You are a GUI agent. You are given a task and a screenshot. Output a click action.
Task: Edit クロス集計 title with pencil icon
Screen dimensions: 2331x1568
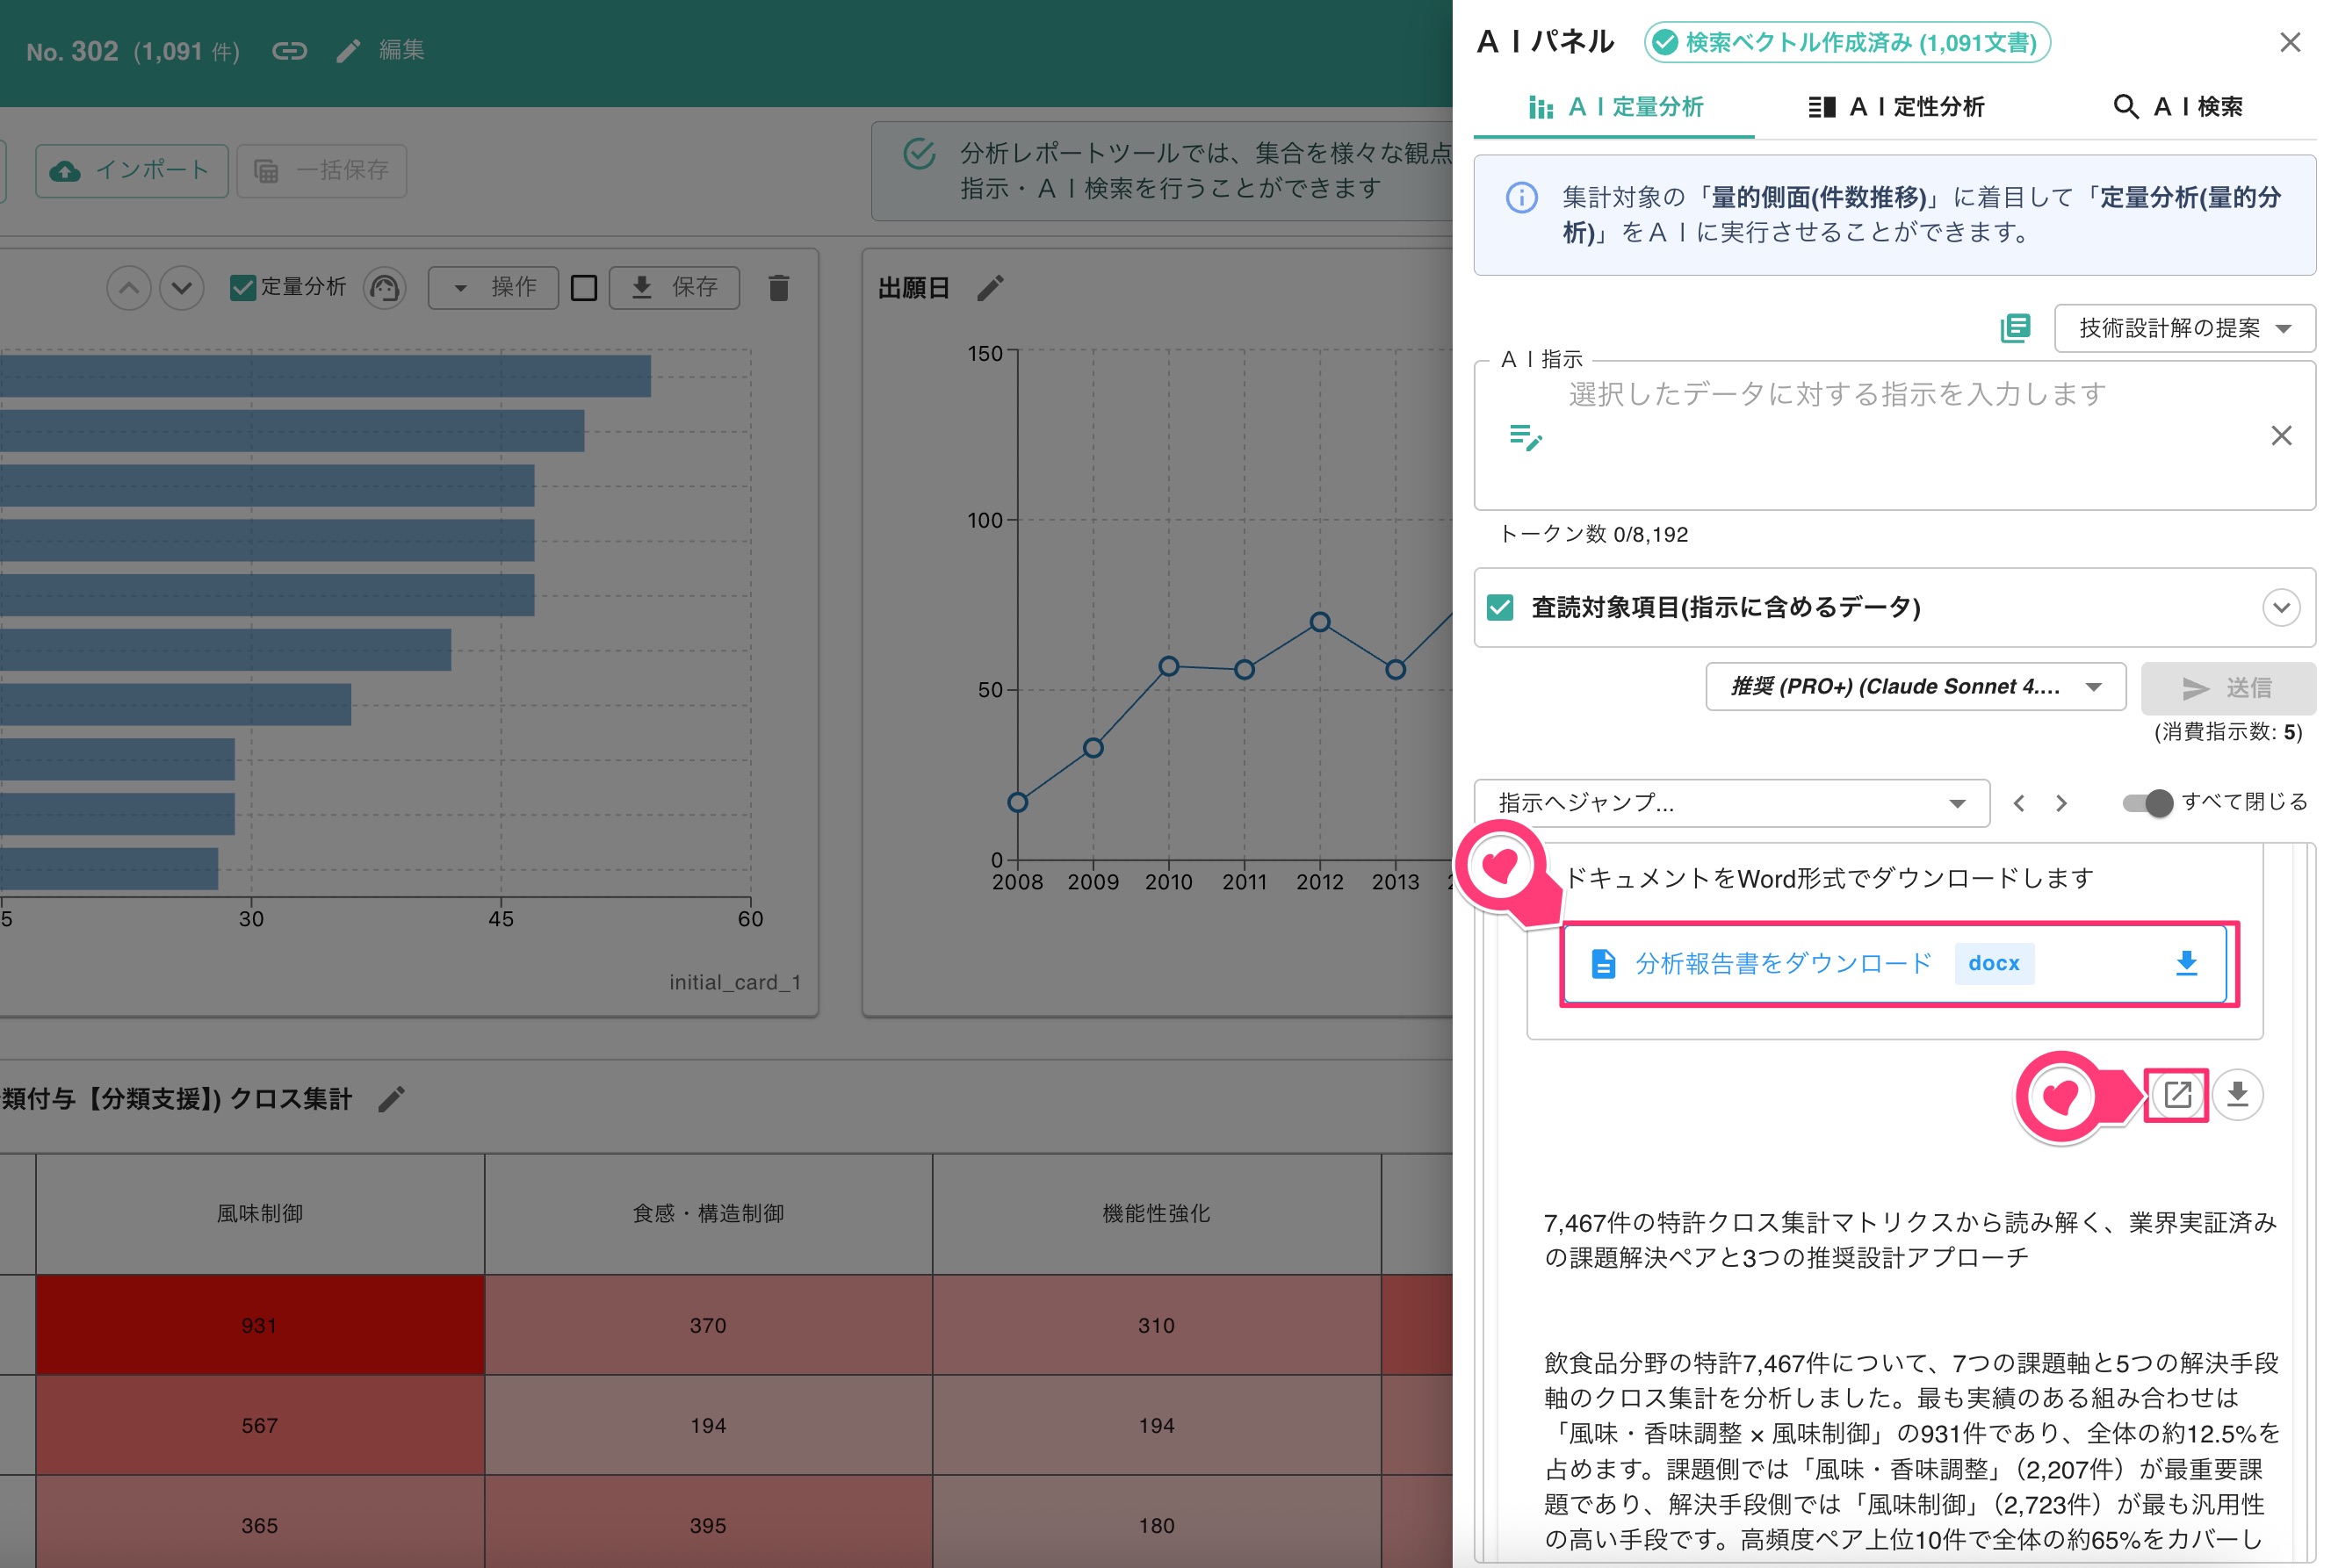click(393, 1099)
